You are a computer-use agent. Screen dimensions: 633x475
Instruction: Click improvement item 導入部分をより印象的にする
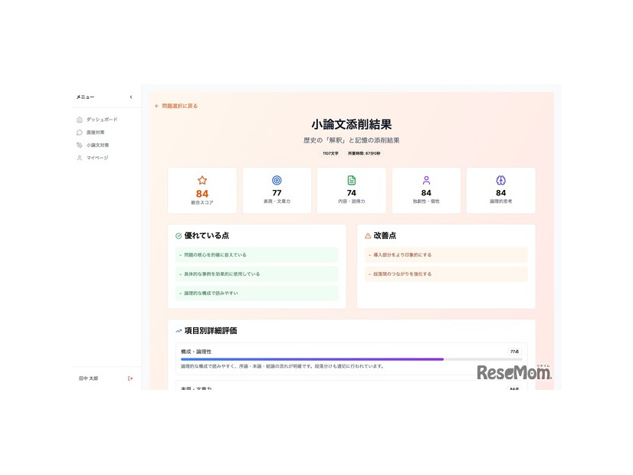[446, 255]
